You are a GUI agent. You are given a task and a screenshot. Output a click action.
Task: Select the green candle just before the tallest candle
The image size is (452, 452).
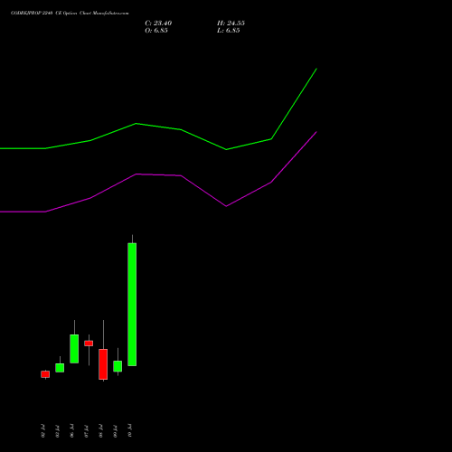(118, 366)
